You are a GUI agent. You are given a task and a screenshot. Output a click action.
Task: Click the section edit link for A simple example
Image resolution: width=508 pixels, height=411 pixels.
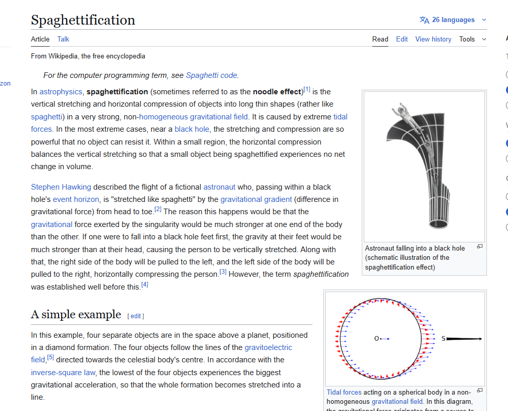coord(136,316)
